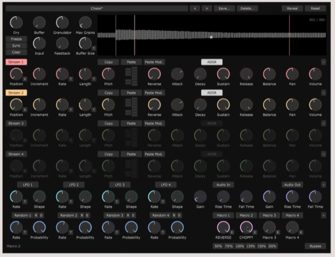Click the Reveal button
This screenshot has width=335, height=257.
292,8
